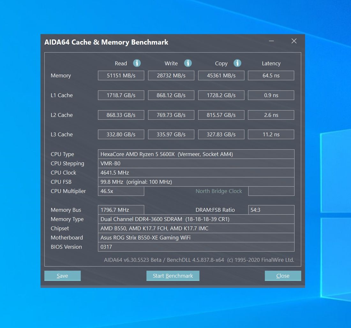The image size is (351, 328).
Task: Click L2 Cache Write value 769.73 GB/s
Action: tap(171, 115)
